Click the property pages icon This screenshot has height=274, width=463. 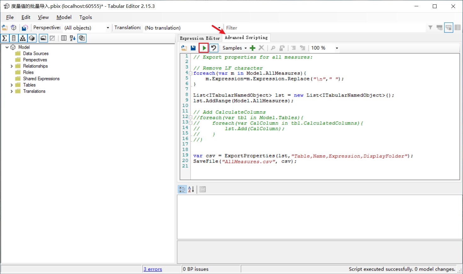pos(202,189)
